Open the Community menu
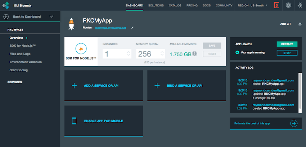Viewport: 306px width, 147px height. point(224,5)
